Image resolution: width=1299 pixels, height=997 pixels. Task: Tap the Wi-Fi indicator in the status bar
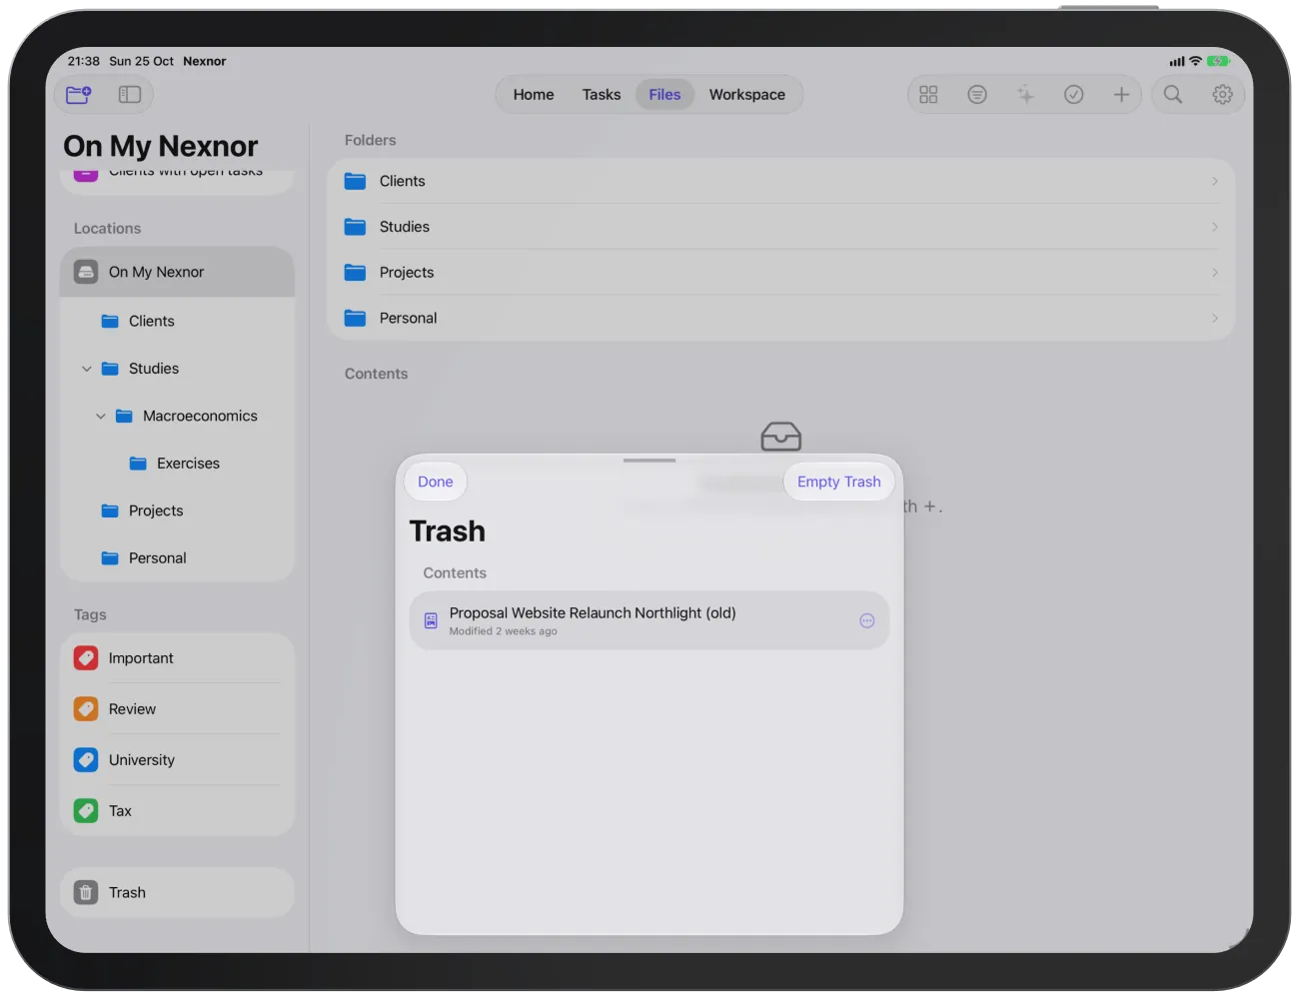[x=1195, y=61]
